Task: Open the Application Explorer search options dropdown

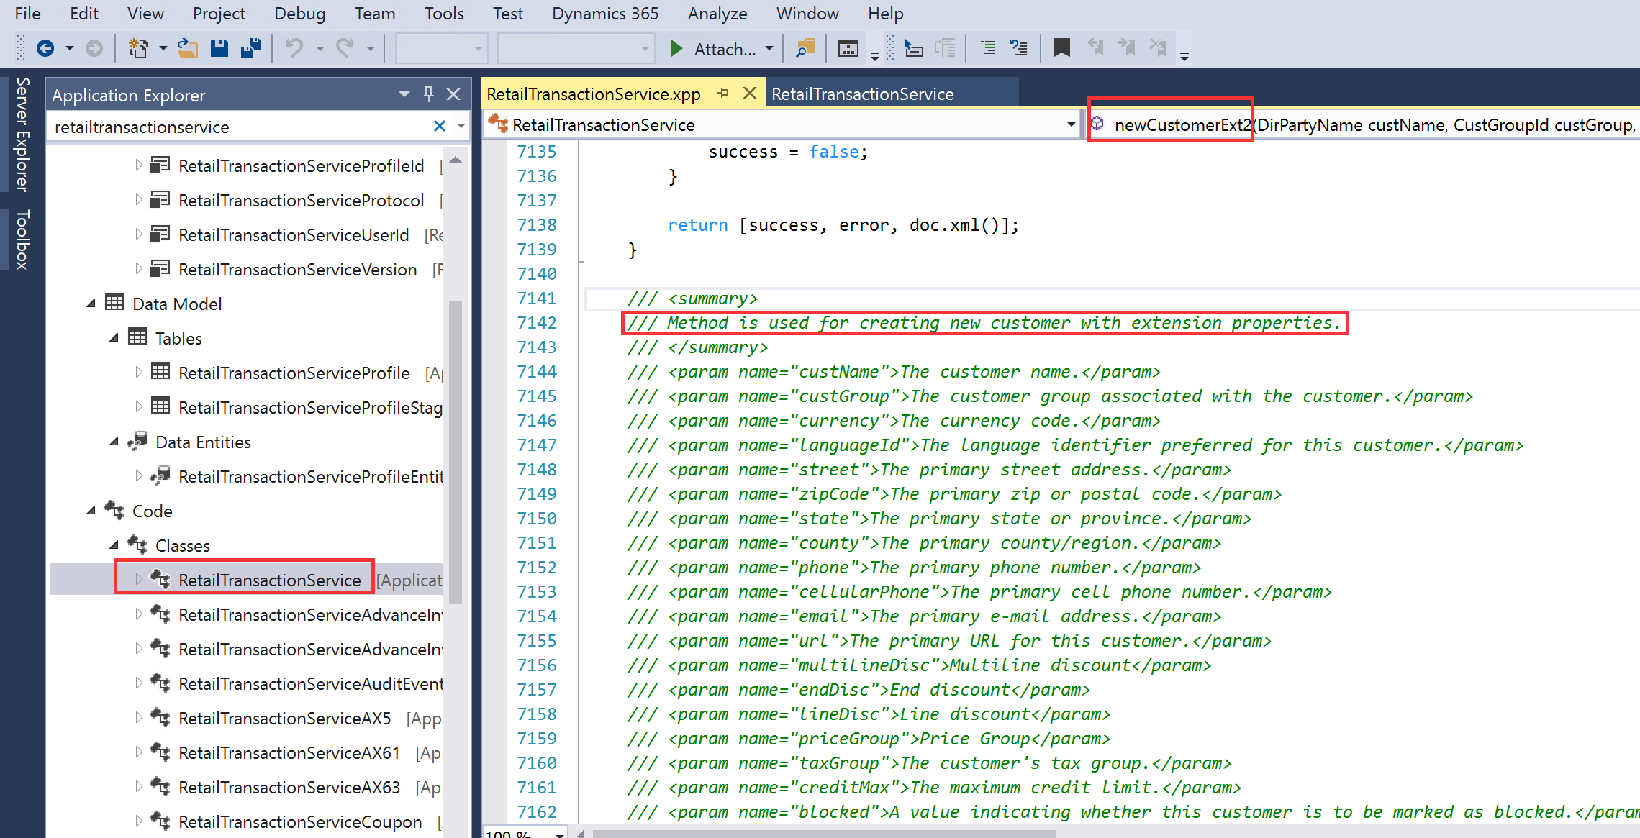Action: [461, 127]
